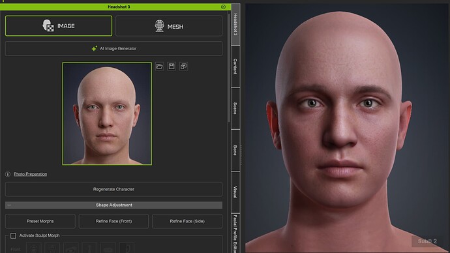Switch to the MESH mode tab
450x253 pixels.
click(x=169, y=26)
